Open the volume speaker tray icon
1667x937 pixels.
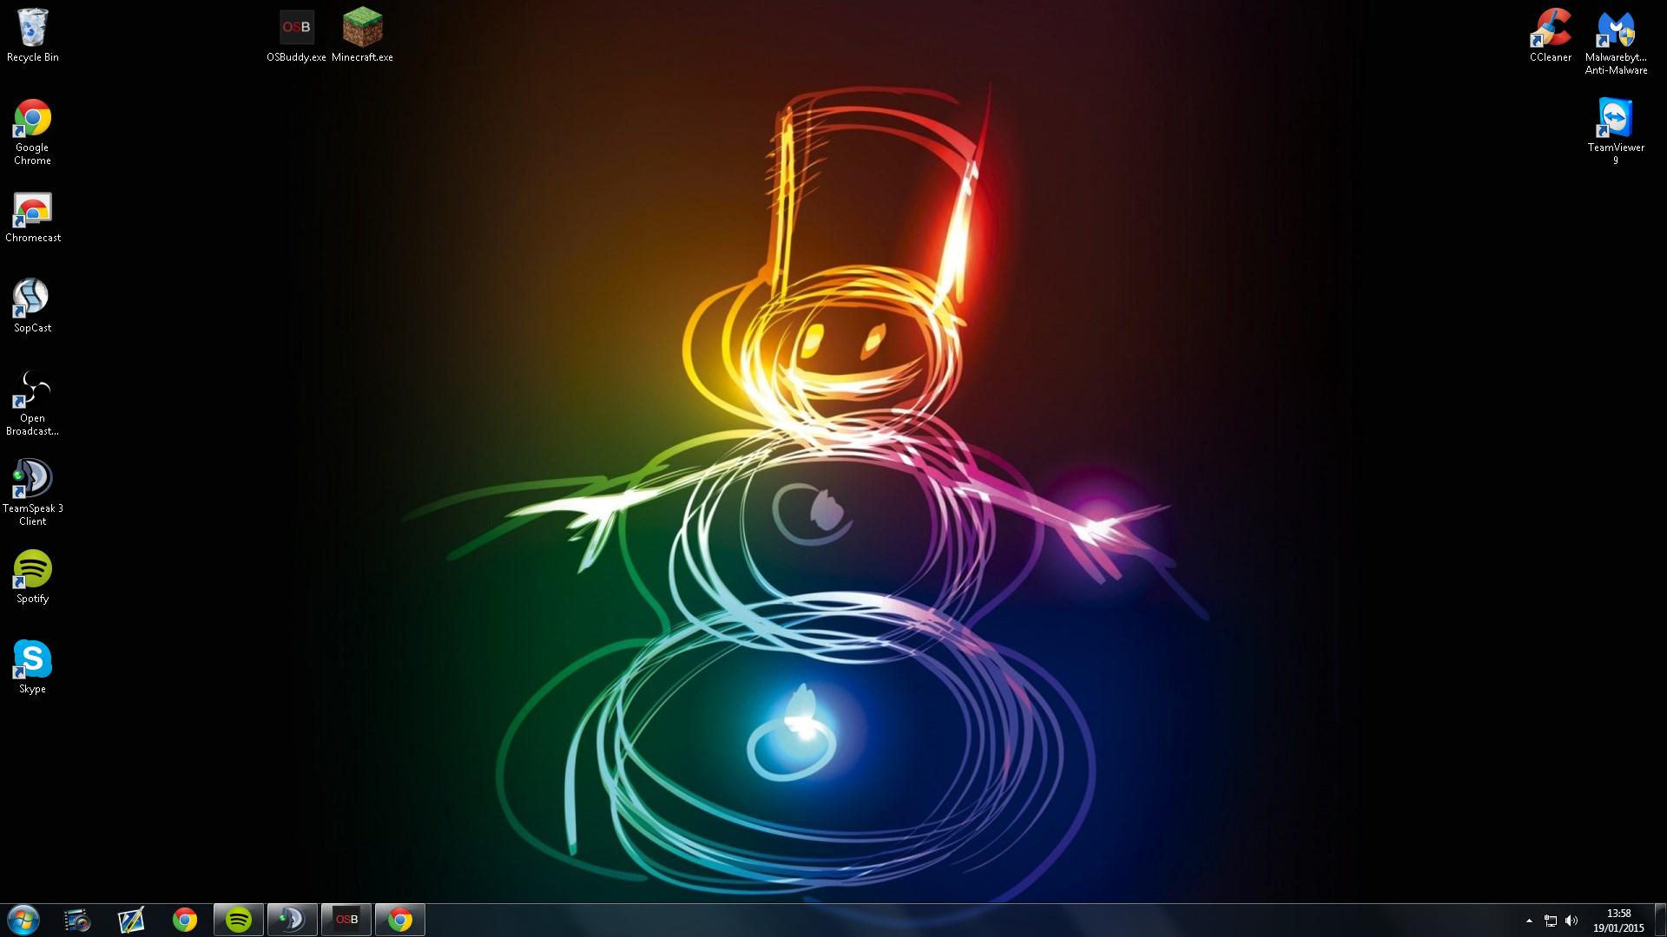[x=1571, y=921]
